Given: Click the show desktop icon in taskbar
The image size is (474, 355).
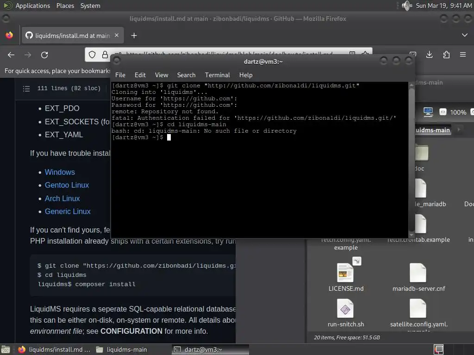Looking at the screenshot, I should click(6, 349).
